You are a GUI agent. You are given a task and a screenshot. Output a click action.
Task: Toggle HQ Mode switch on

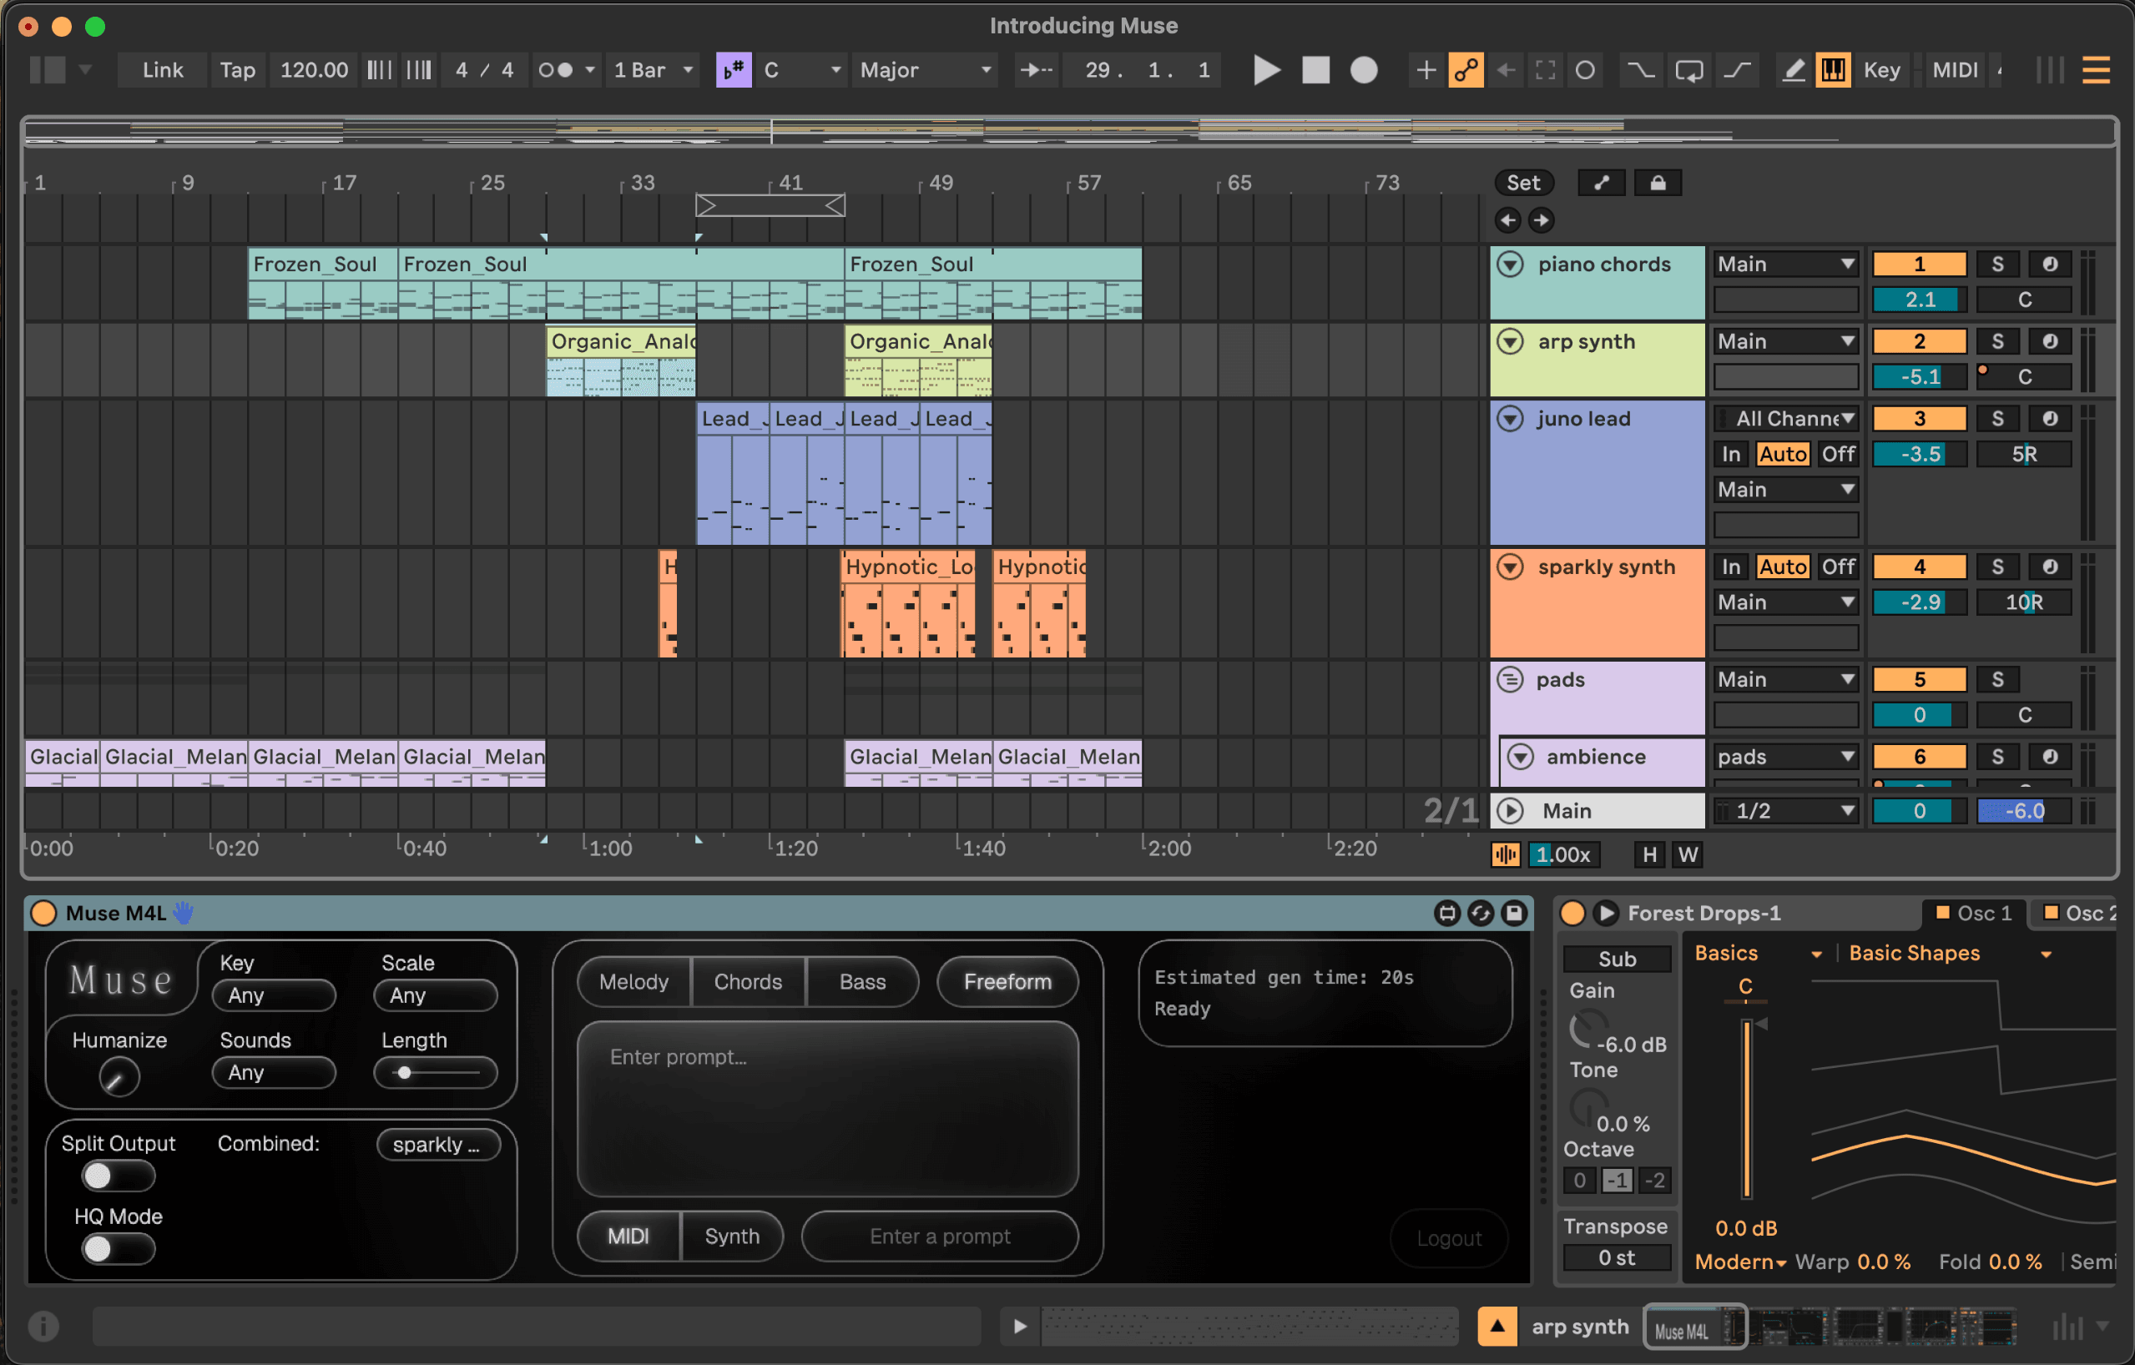coord(117,1249)
